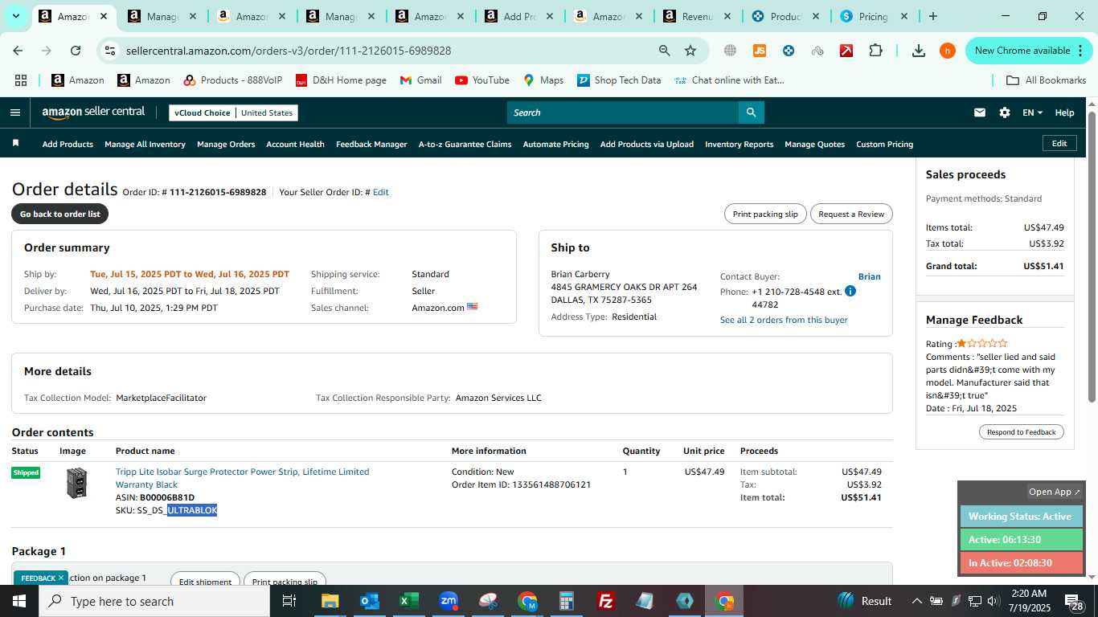The width and height of the screenshot is (1098, 617).
Task: Open All Bookmarks folder
Action: [x=1047, y=80]
